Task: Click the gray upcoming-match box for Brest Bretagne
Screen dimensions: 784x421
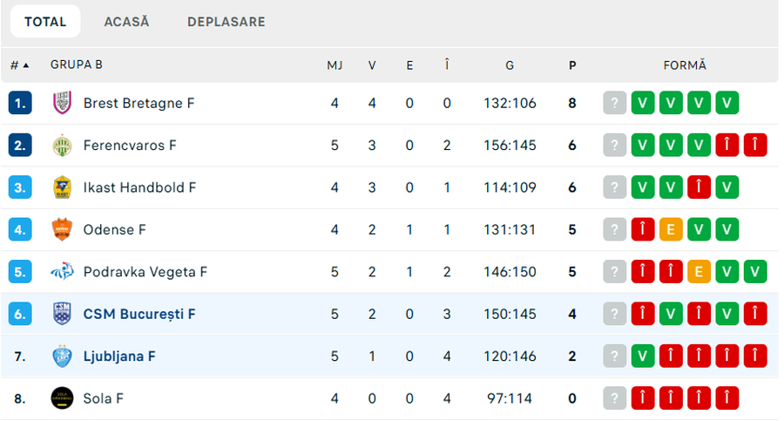Action: 614,103
